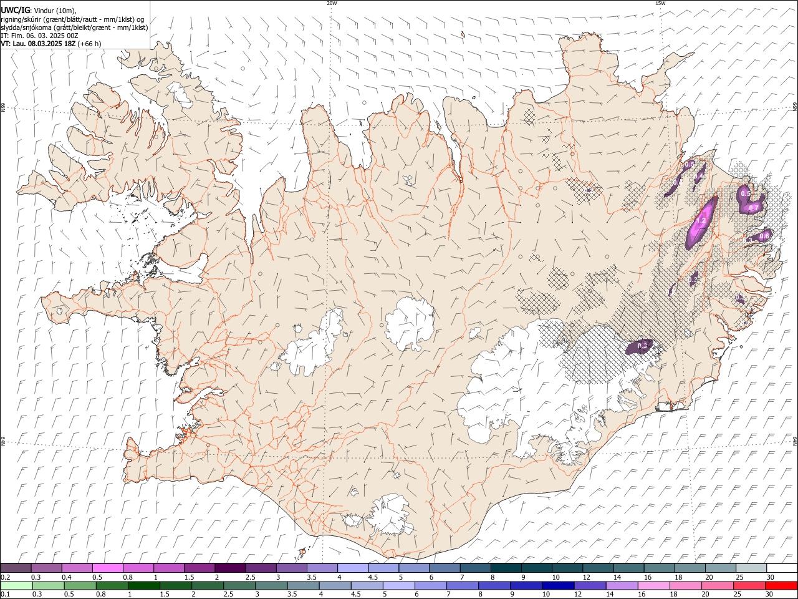Click the '0.6' precipitation value on the map

point(764,236)
